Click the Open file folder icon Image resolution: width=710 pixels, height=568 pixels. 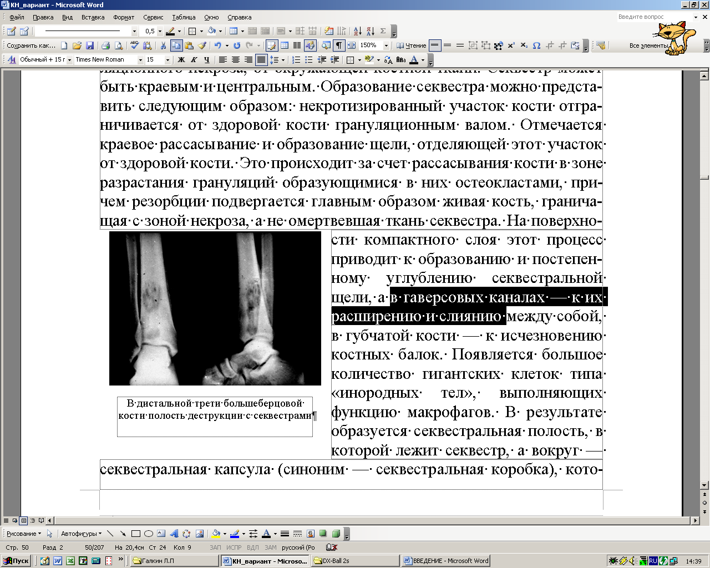77,45
